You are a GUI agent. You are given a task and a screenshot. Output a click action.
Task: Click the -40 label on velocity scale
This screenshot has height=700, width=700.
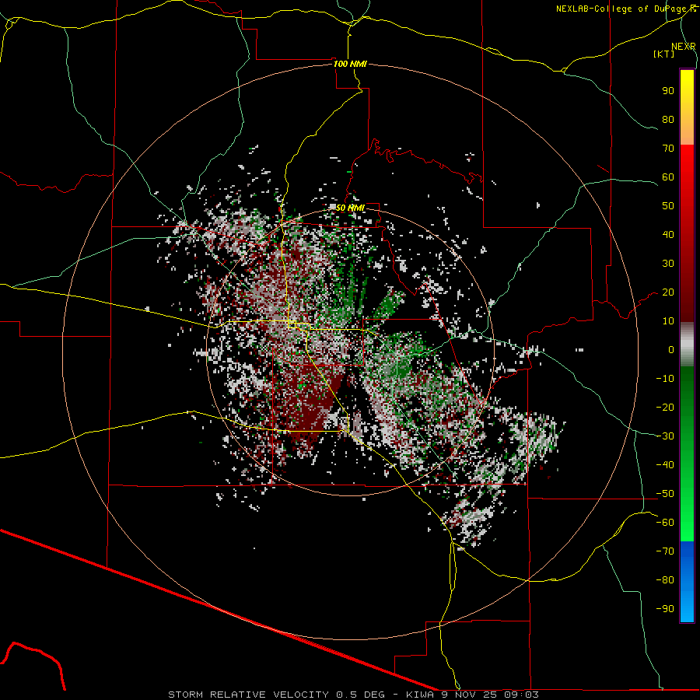[x=665, y=465]
